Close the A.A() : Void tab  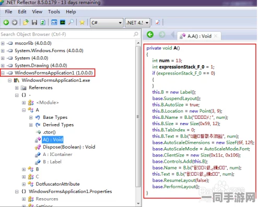216,36
